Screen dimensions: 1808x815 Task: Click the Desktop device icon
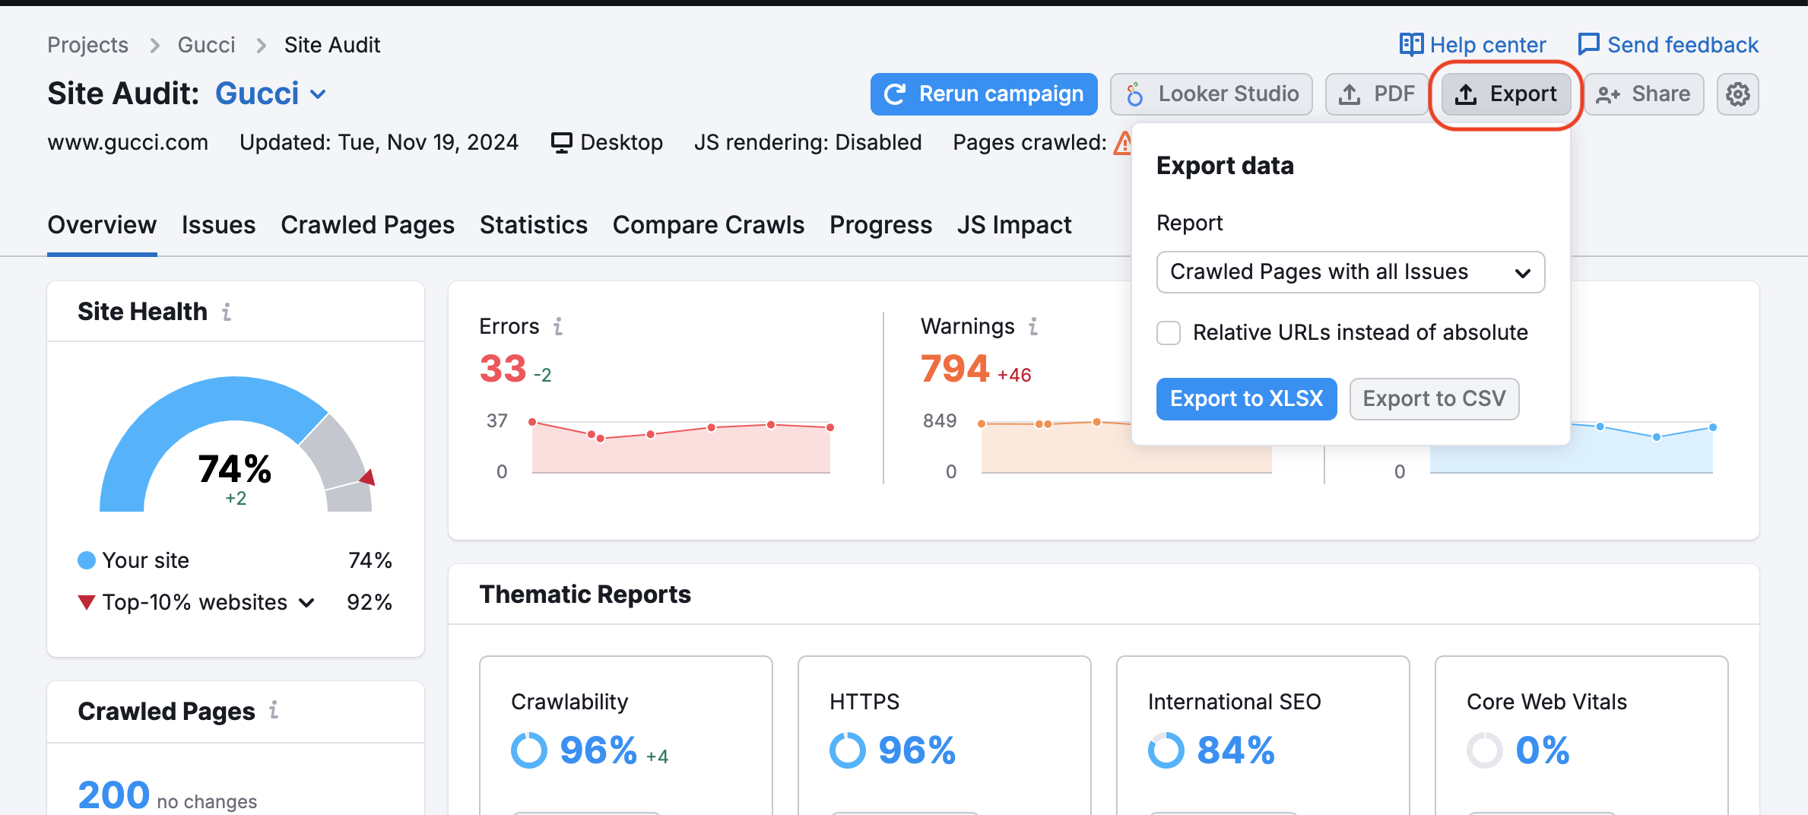click(x=561, y=143)
